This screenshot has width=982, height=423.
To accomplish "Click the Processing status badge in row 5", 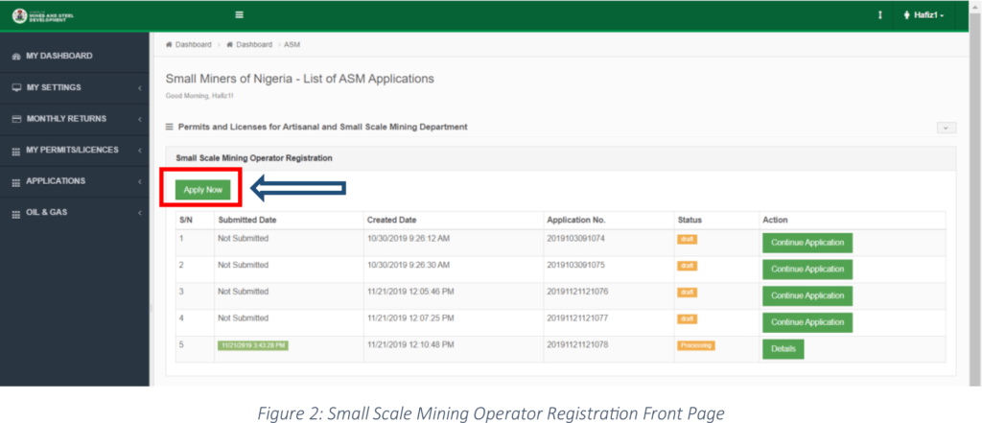I will point(696,345).
